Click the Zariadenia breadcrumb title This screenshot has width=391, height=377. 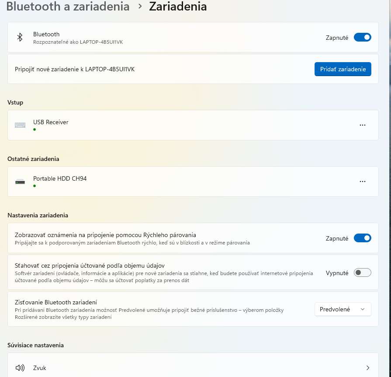coord(178,7)
